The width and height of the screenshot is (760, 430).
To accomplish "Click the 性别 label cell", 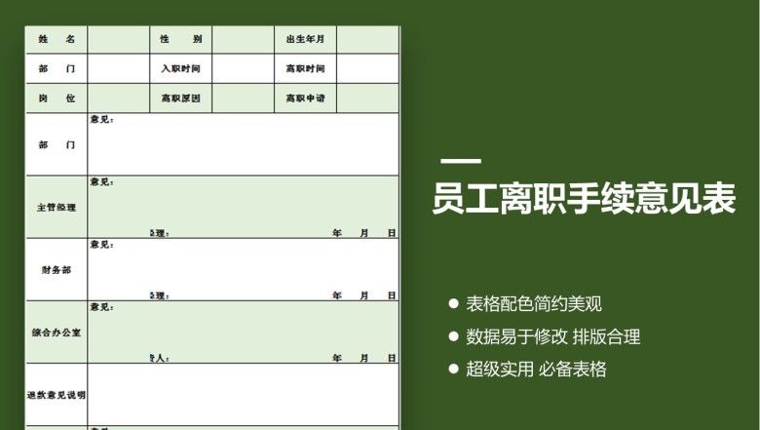I will [181, 39].
